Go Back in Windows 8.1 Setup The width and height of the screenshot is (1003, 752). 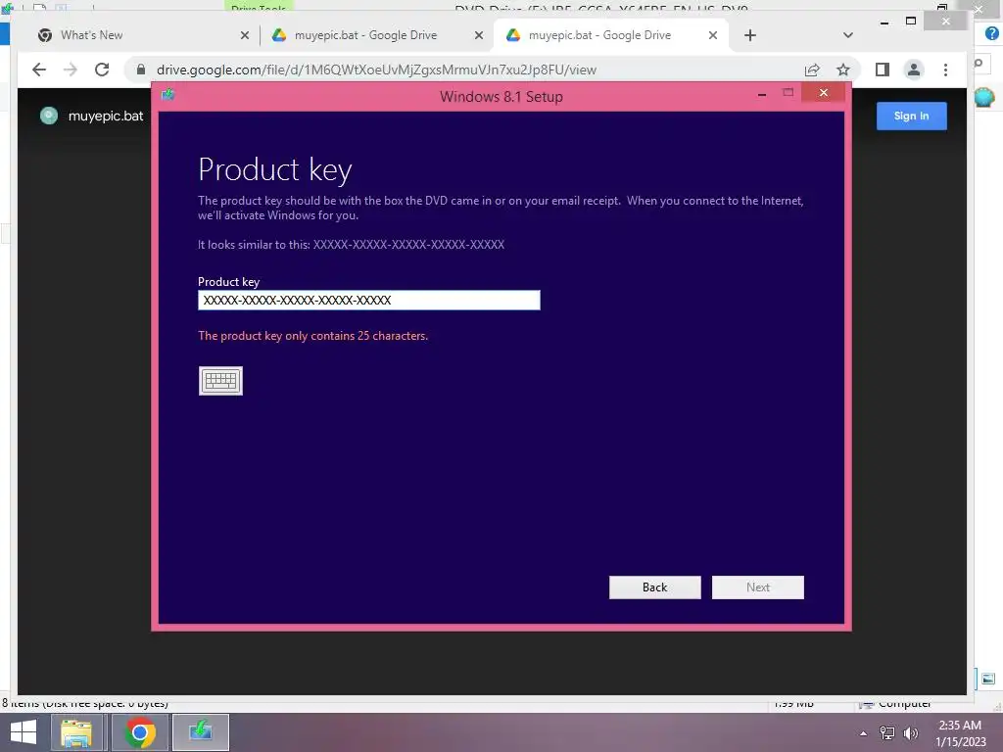pos(654,587)
